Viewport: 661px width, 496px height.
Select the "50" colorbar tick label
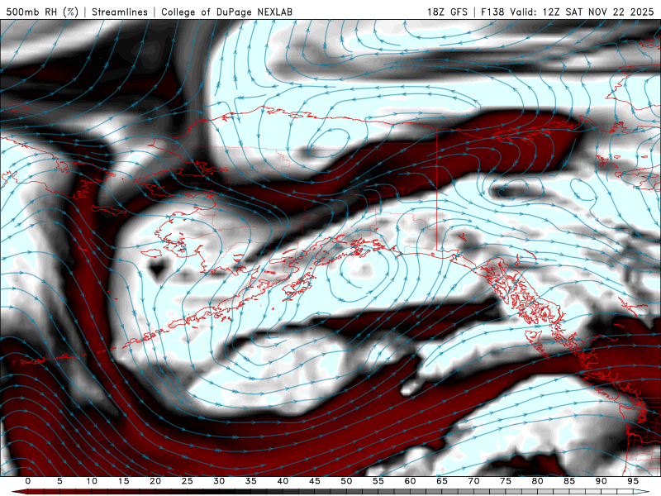pyautogui.click(x=346, y=481)
